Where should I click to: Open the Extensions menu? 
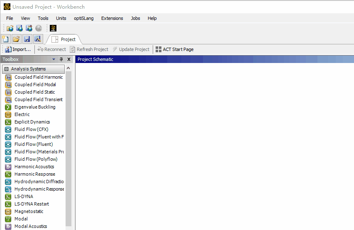pos(112,18)
